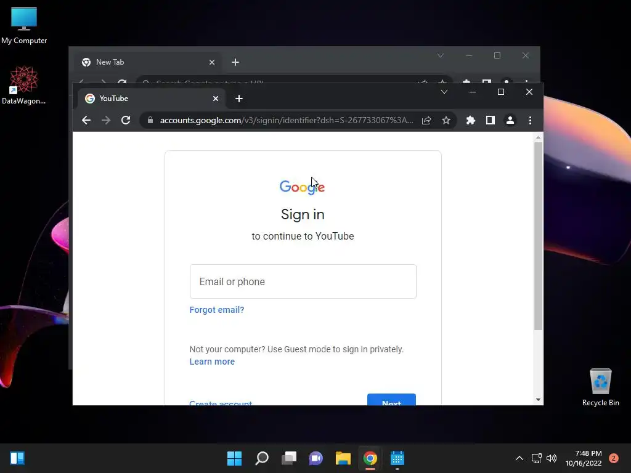Open tab search chevron in the back window
The height and width of the screenshot is (473, 631).
point(441,55)
